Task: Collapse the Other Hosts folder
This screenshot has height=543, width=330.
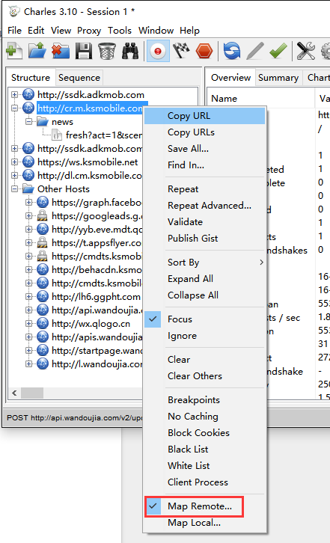Action: 14,189
